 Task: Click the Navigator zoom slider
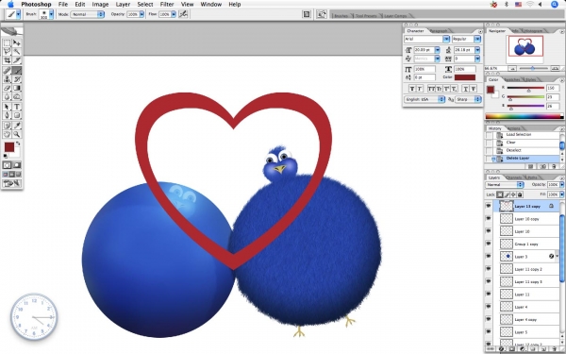(533, 68)
